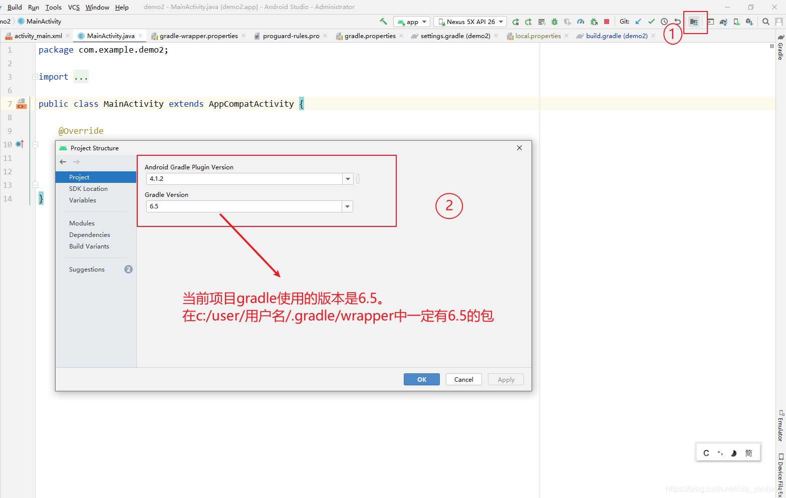Click the Debug app bug icon
Screen dimensions: 786x498
click(x=555, y=22)
